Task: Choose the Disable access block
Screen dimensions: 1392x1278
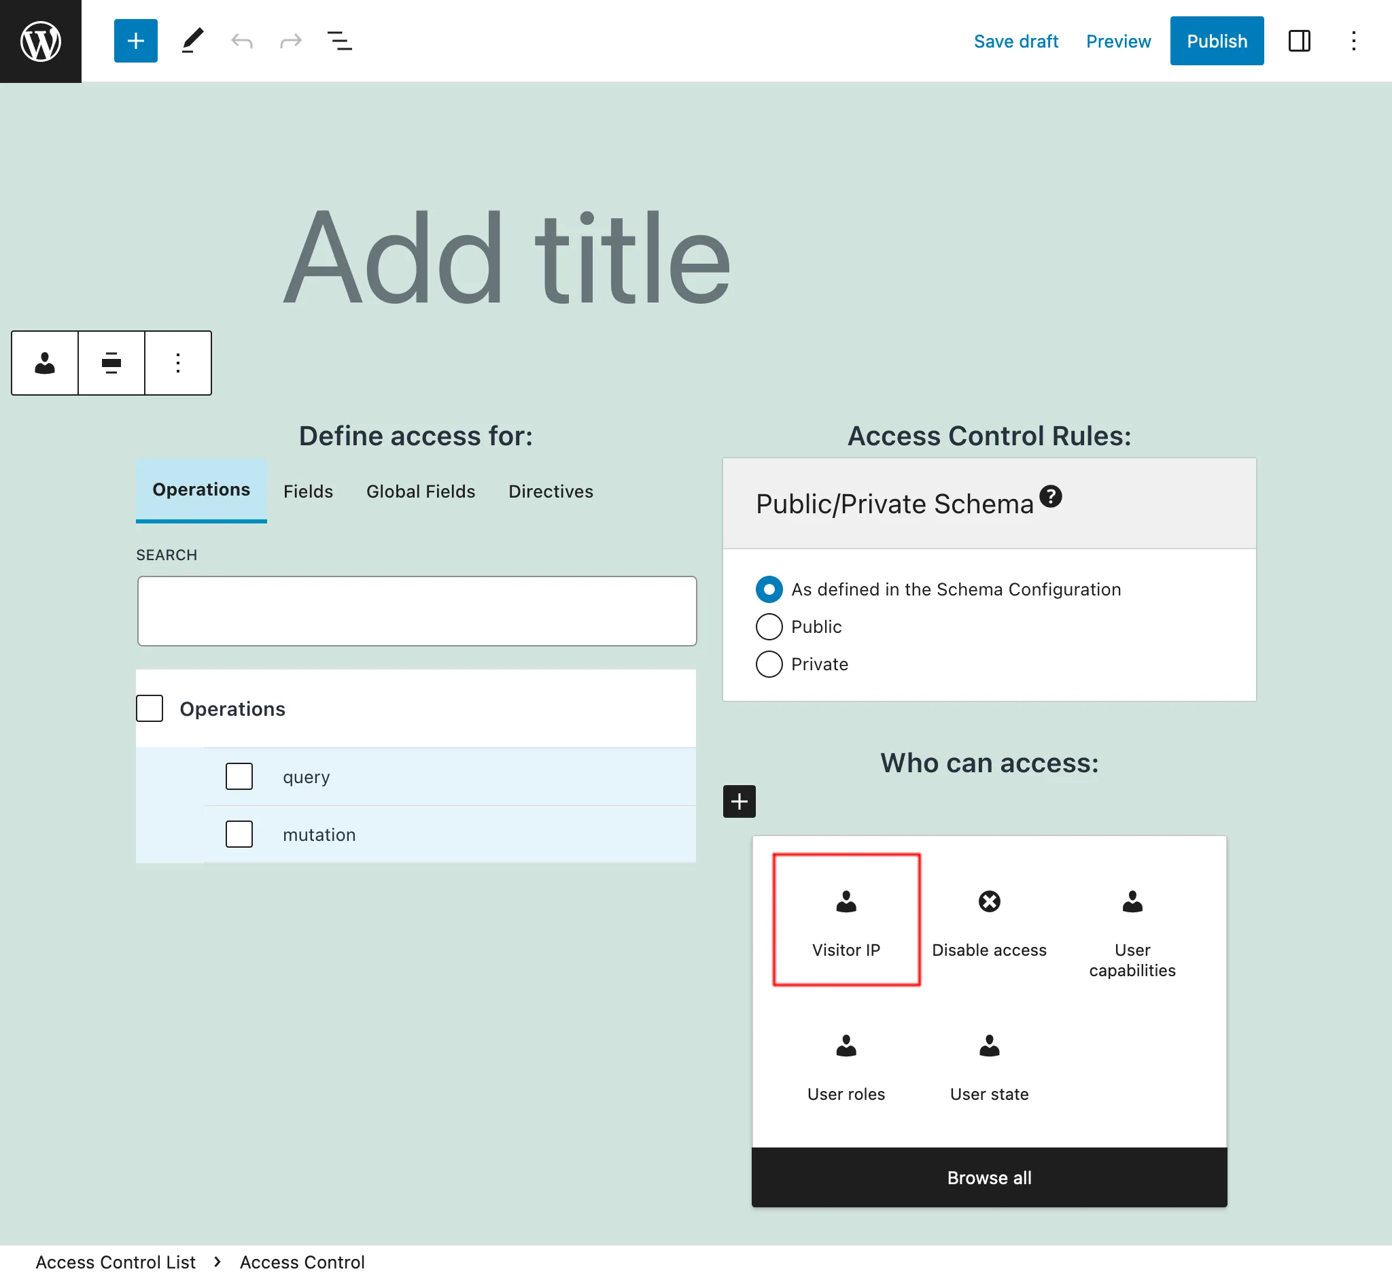Action: [x=989, y=920]
